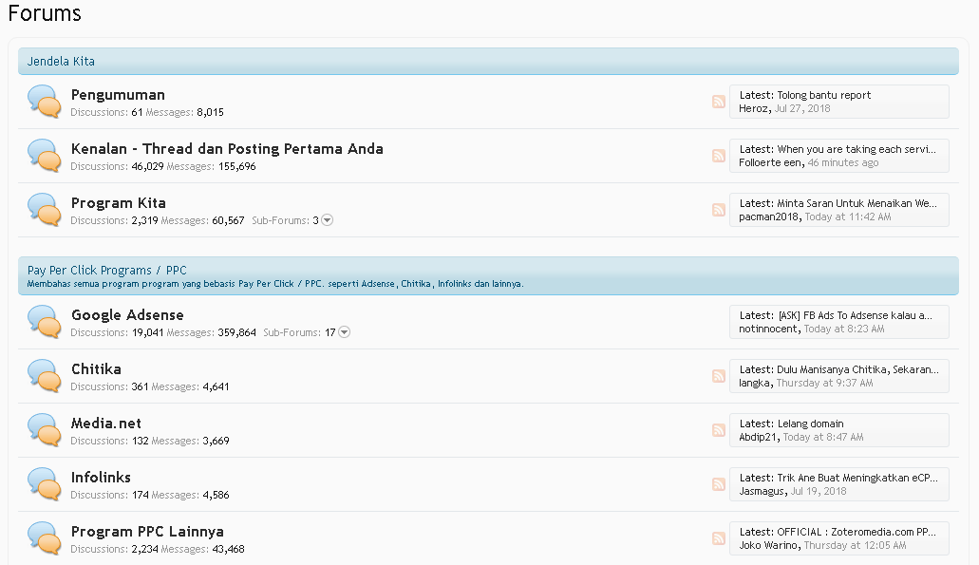Visit user Heroz profile
This screenshot has width=979, height=565.
pos(754,108)
